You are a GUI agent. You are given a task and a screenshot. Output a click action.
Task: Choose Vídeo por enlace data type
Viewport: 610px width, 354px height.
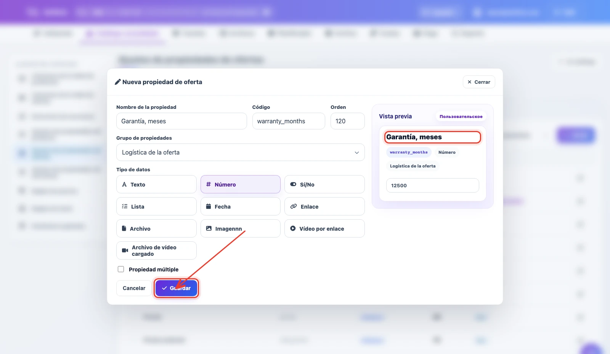click(x=324, y=228)
